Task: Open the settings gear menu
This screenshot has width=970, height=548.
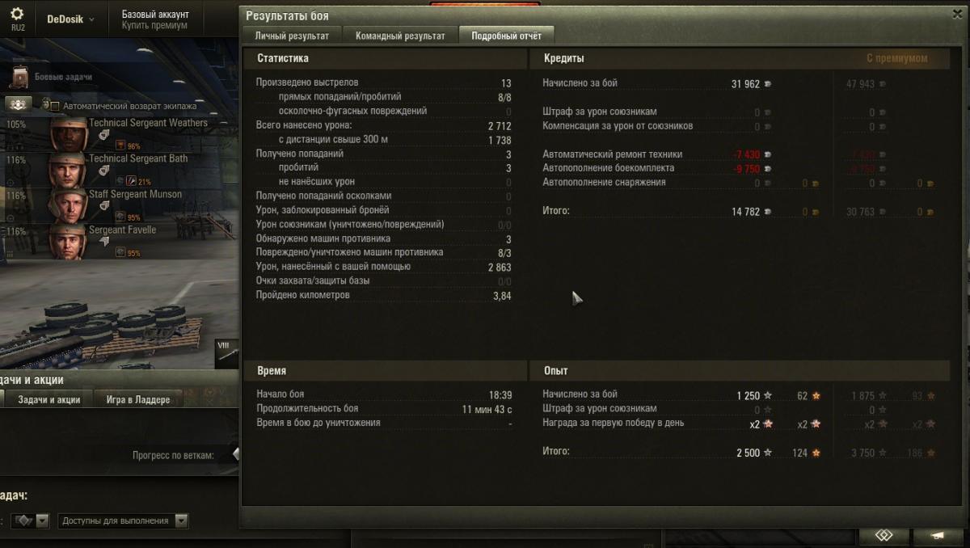Action: click(x=17, y=14)
